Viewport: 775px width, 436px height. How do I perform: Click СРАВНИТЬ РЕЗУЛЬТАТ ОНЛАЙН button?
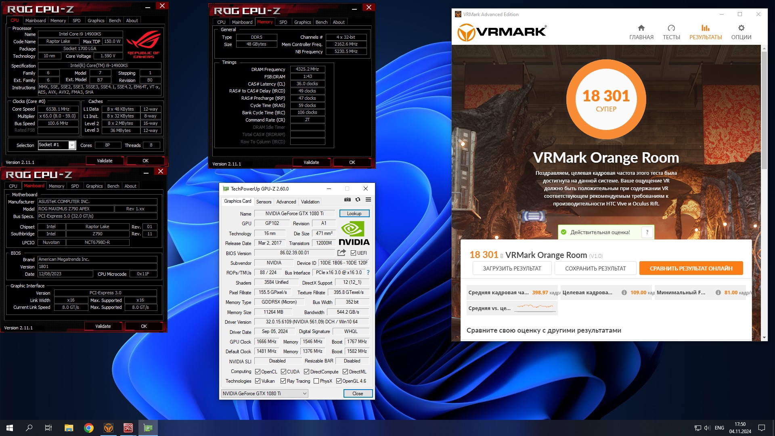click(x=691, y=268)
